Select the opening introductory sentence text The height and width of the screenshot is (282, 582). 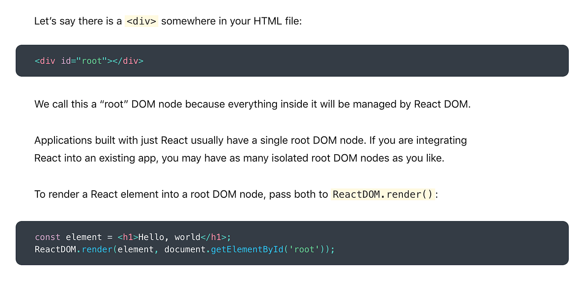pos(168,21)
